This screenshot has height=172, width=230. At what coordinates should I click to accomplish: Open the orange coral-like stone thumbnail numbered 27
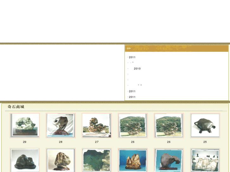(97, 126)
